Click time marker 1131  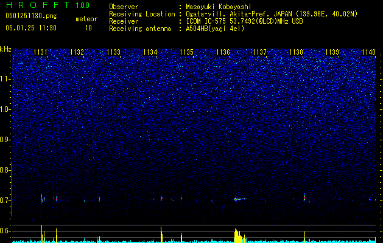pyautogui.click(x=40, y=52)
